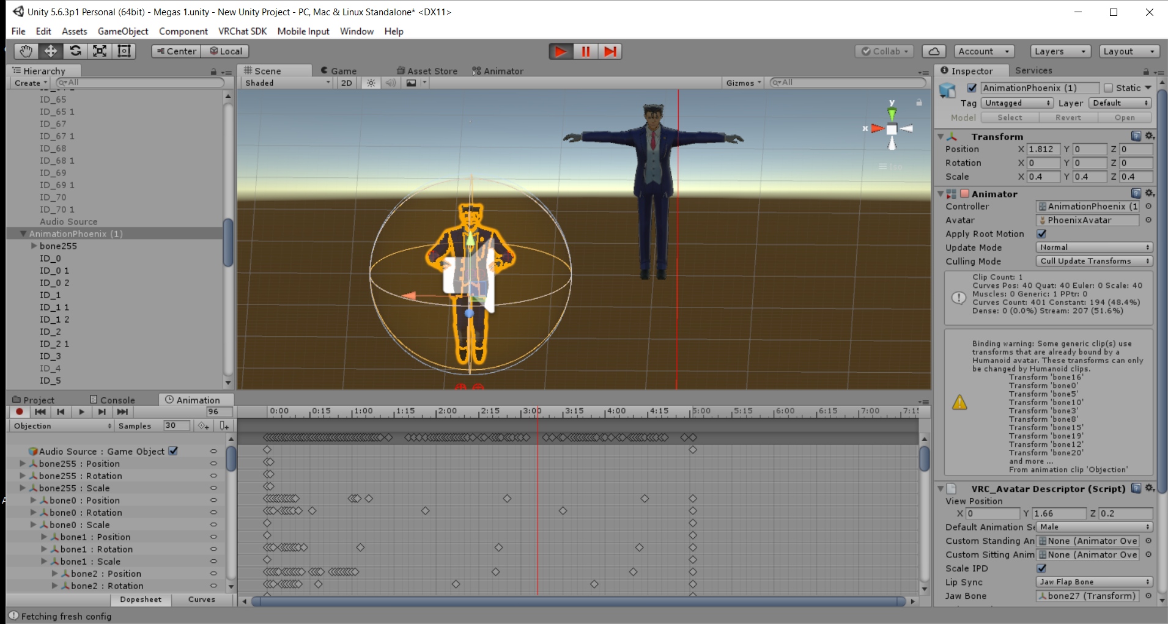
Task: Click the Samples value field
Action: coord(176,426)
